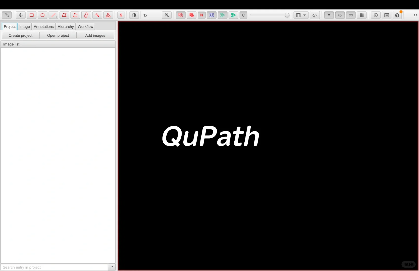Collapse the Image list pane header

58,44
